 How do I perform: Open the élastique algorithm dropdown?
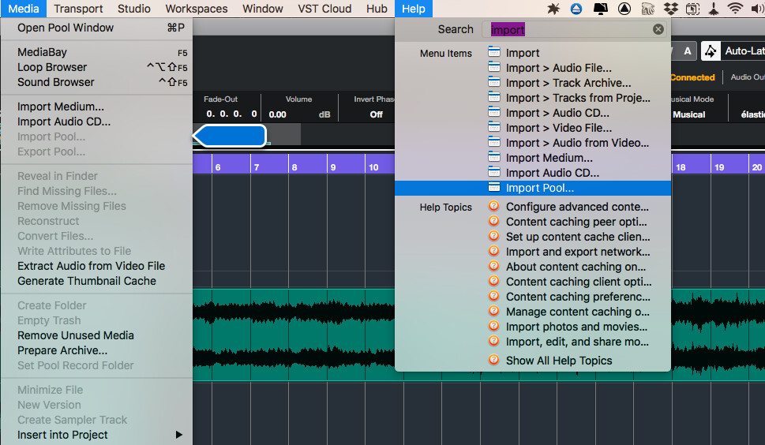pos(752,114)
